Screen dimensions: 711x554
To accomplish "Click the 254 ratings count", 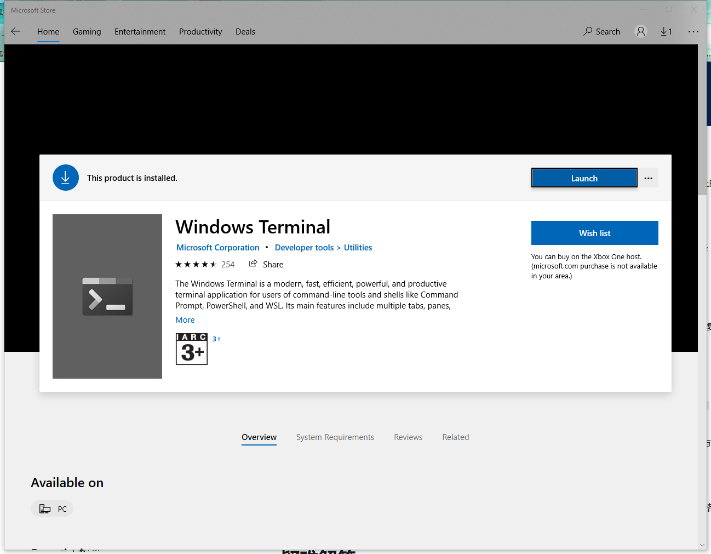I will click(228, 265).
